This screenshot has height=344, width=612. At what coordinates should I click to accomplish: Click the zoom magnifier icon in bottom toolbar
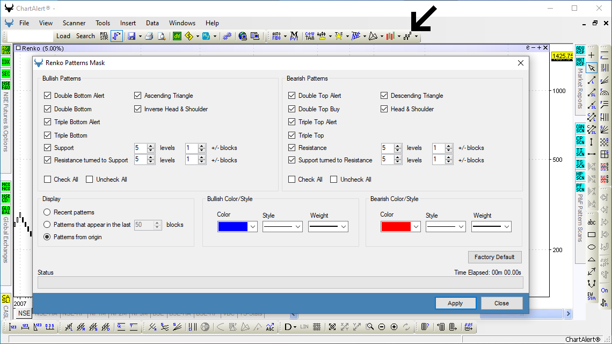[x=369, y=327]
